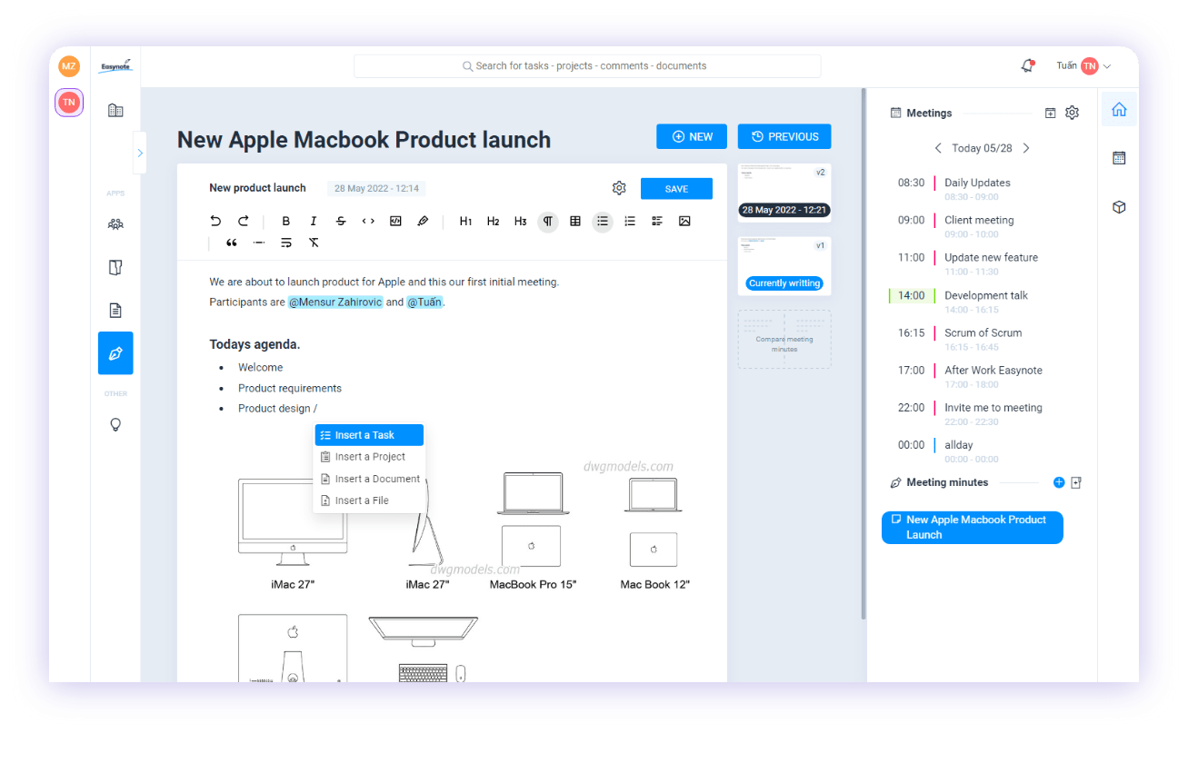The width and height of the screenshot is (1188, 763).
Task: Insert a code block
Action: pyautogui.click(x=395, y=221)
